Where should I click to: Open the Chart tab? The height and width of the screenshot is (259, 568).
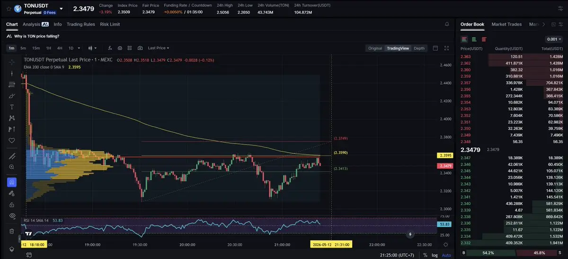[12, 24]
